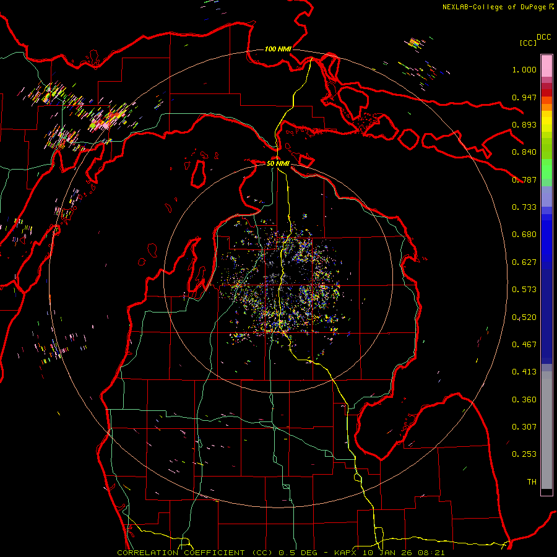This screenshot has height=557, width=557.
Task: Click the 0.680 legend value
Action: coord(524,235)
